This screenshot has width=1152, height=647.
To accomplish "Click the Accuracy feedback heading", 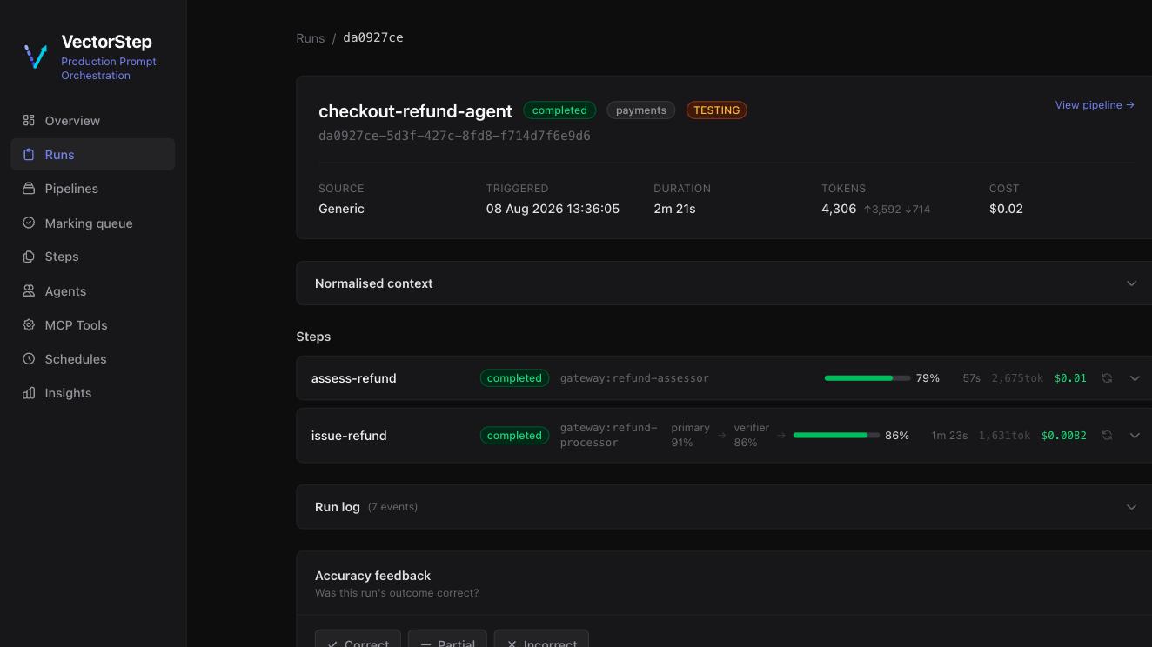I will pyautogui.click(x=372, y=576).
